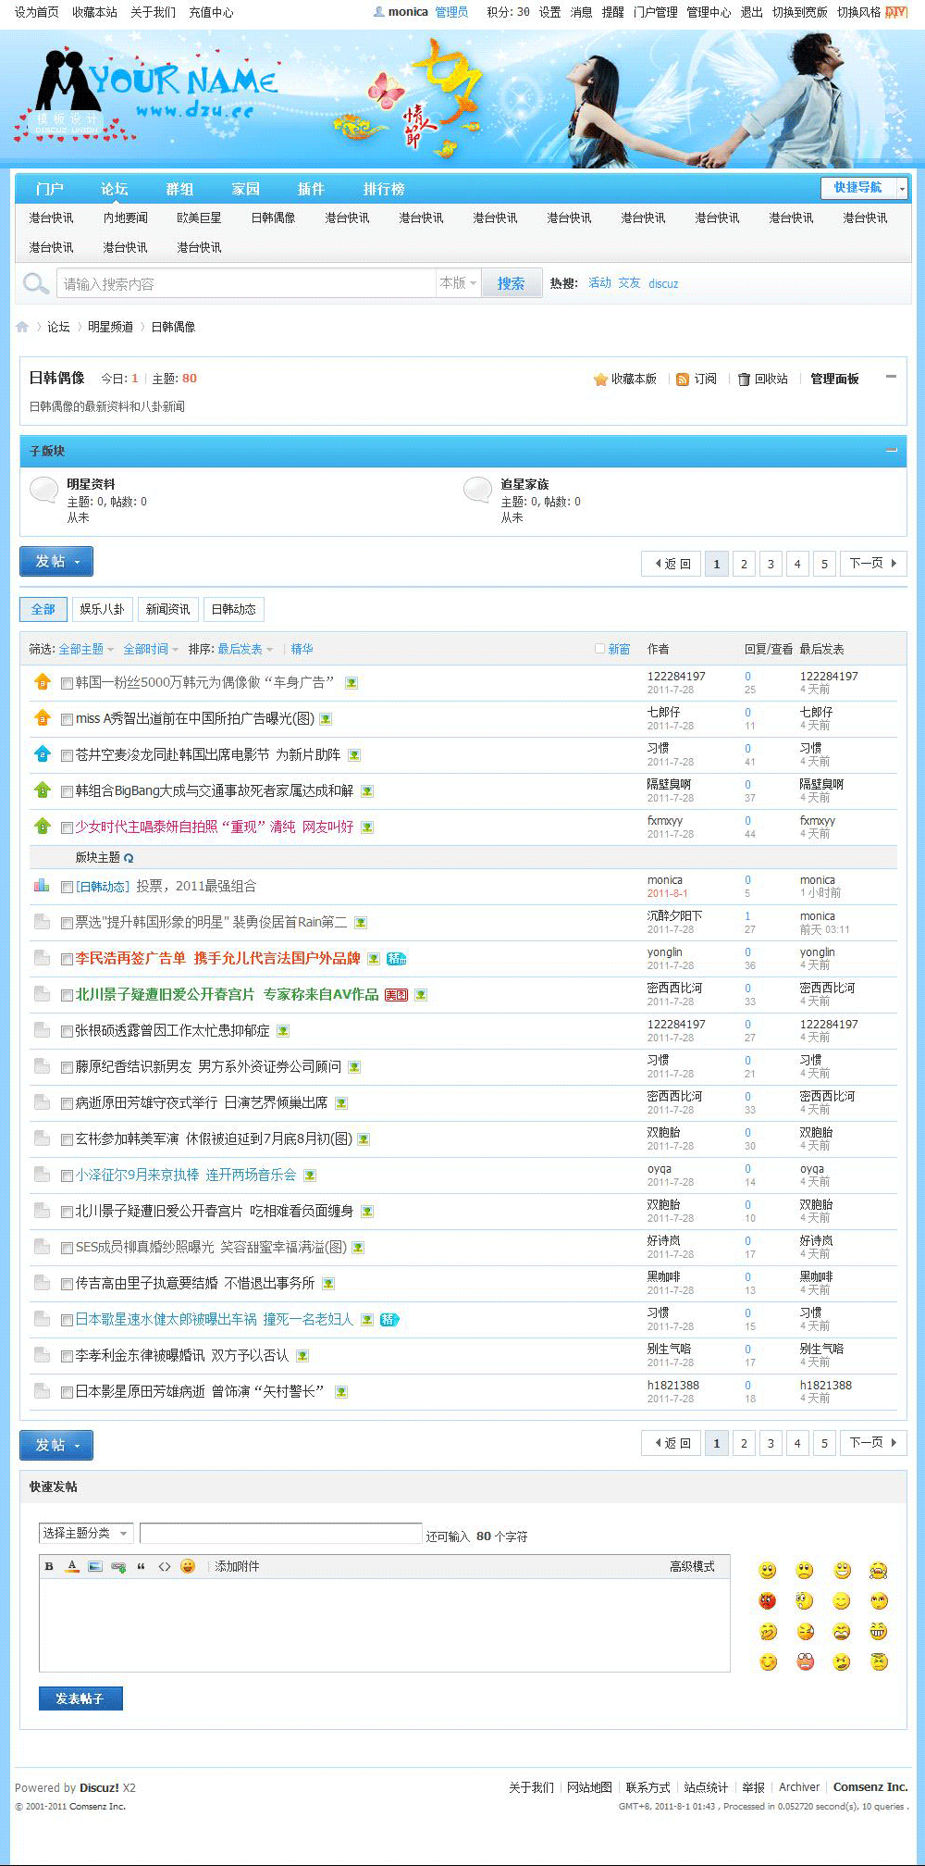Screen dimensions: 925x1866
Task: Open the 群组 main nav tab
Action: [x=179, y=189]
